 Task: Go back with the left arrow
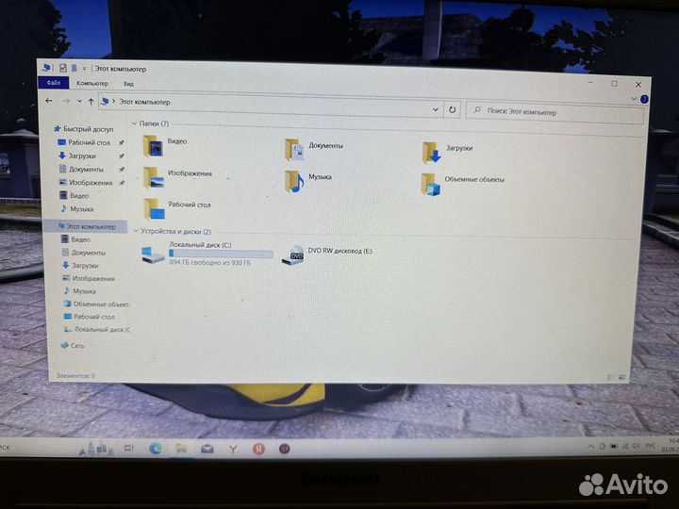tap(49, 101)
